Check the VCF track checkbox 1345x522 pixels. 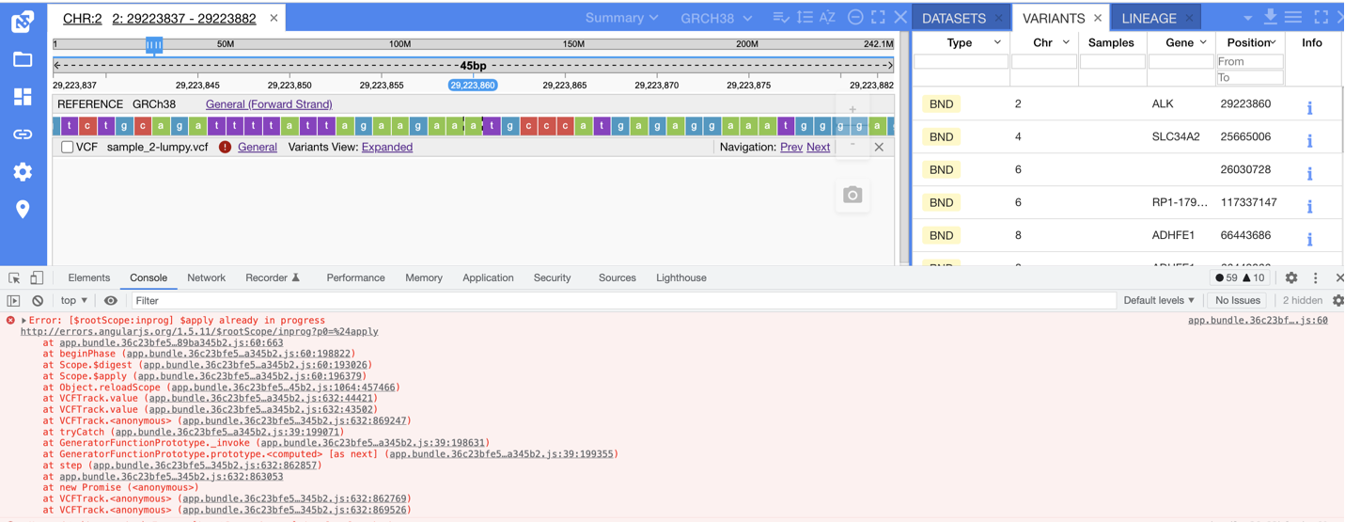(x=68, y=148)
